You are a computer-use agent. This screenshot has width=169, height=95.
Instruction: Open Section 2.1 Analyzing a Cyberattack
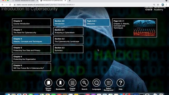coord(68,31)
